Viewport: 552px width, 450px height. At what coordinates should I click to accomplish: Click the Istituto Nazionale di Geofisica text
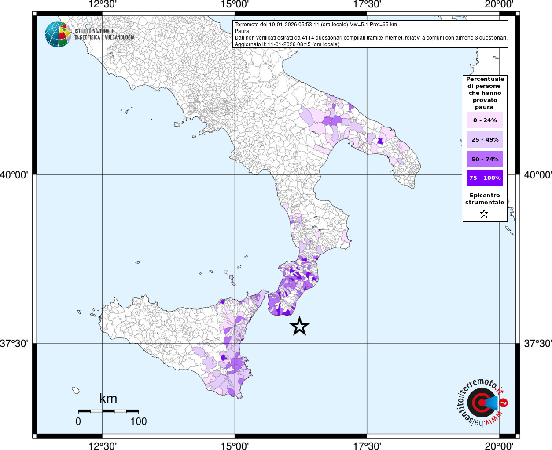click(104, 34)
